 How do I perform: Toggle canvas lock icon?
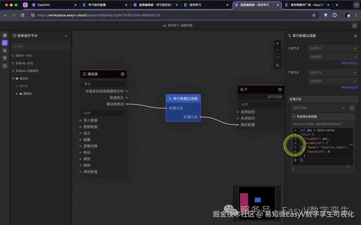coord(277,65)
